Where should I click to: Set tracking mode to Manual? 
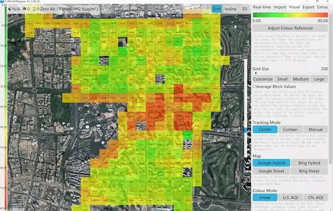coord(315,129)
